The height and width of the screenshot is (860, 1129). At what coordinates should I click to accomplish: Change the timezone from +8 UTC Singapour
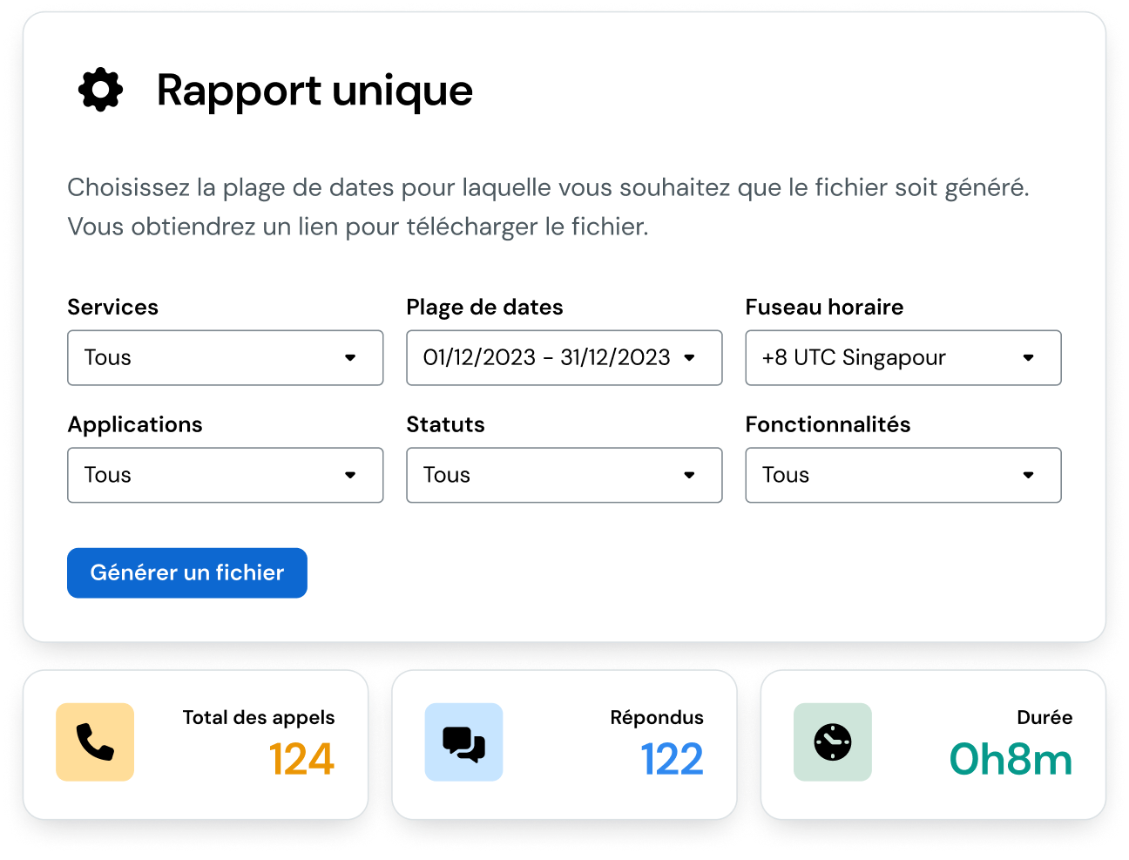[903, 357]
